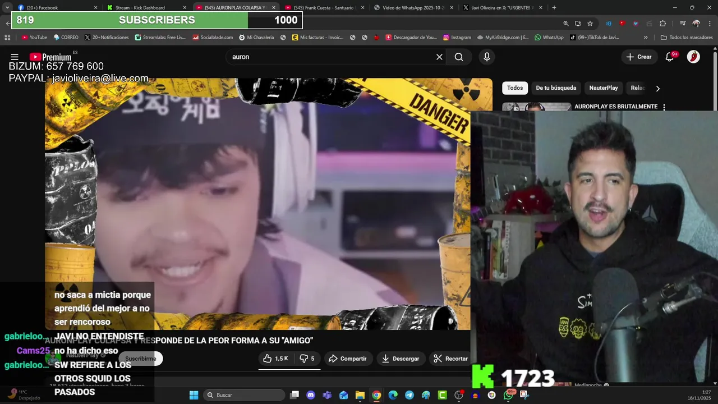718x404 pixels.
Task: Open the YouTube account avatar menu
Action: tap(693, 57)
